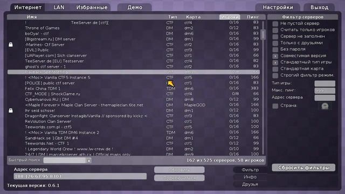The height and width of the screenshot is (194, 345).
Task: Click the Выход exit button
Action: coord(319,8)
